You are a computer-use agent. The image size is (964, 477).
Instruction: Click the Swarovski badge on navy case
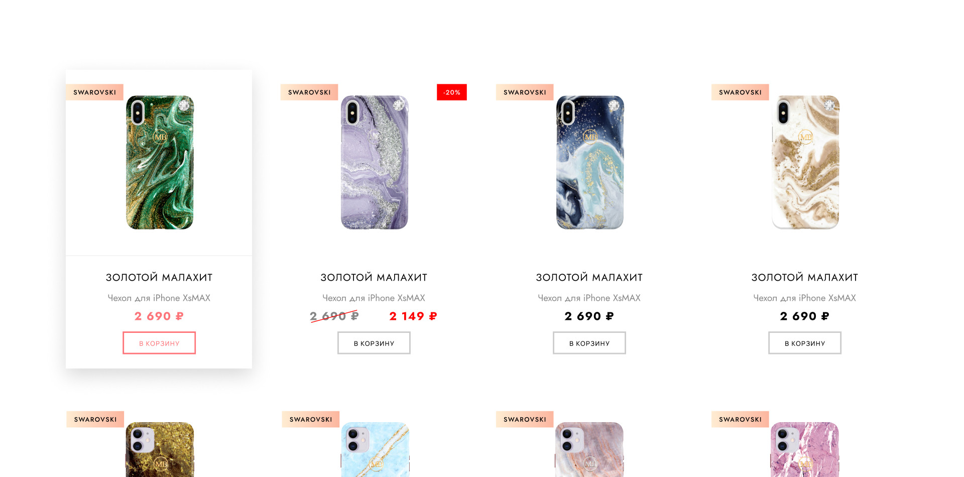525,92
